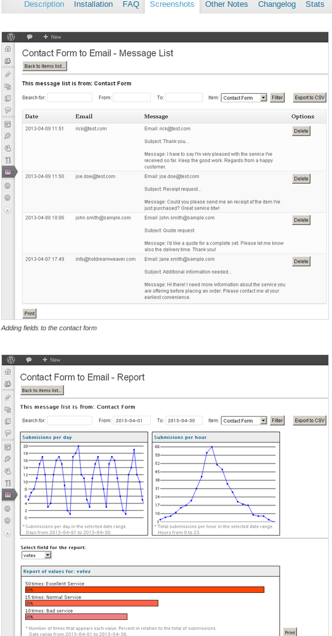Viewport: 332px width, 636px height.
Task: Open Tools icon in Message List sidebar
Action: click(x=8, y=160)
